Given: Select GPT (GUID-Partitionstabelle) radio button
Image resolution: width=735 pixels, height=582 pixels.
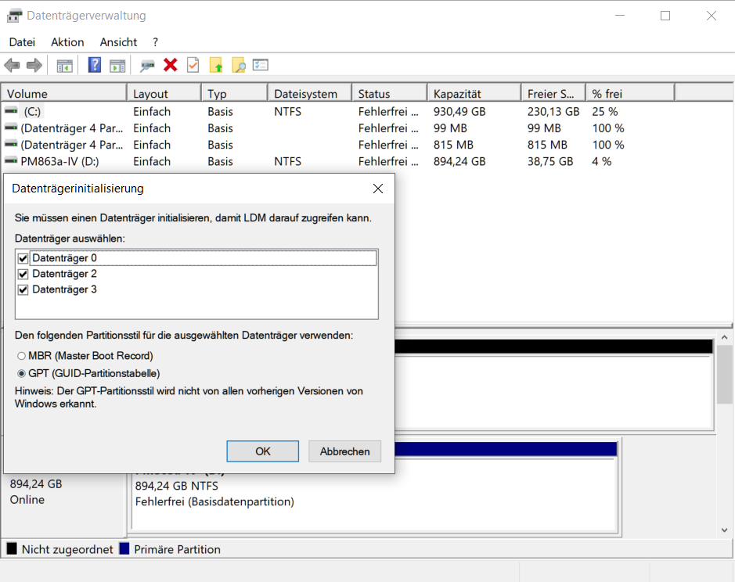Looking at the screenshot, I should click(x=22, y=373).
